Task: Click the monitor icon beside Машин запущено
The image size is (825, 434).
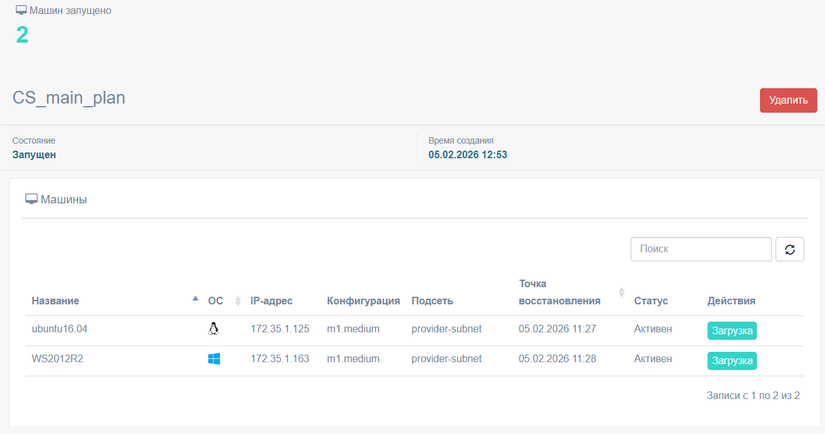Action: point(22,11)
